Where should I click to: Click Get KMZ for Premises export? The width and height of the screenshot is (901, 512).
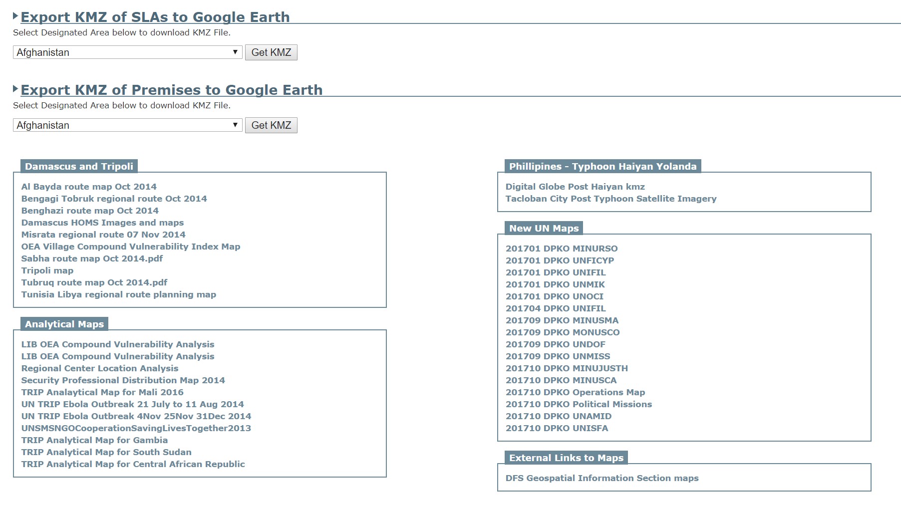tap(270, 125)
